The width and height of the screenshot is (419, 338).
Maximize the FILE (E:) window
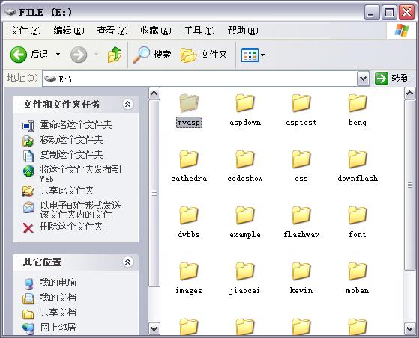click(389, 13)
